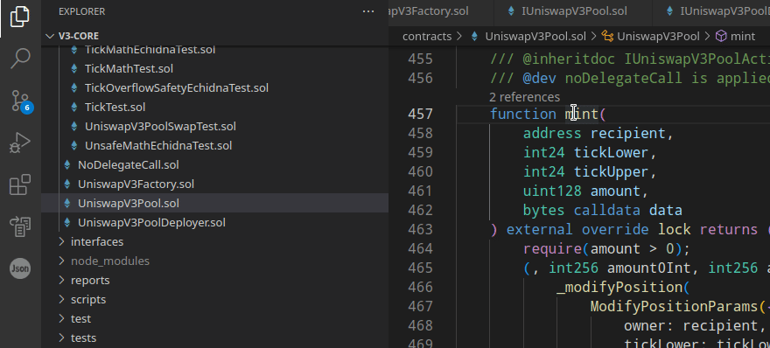The height and width of the screenshot is (348, 770).
Task: Select UniswapV3Pool.sol in explorer tree
Action: (x=128, y=203)
